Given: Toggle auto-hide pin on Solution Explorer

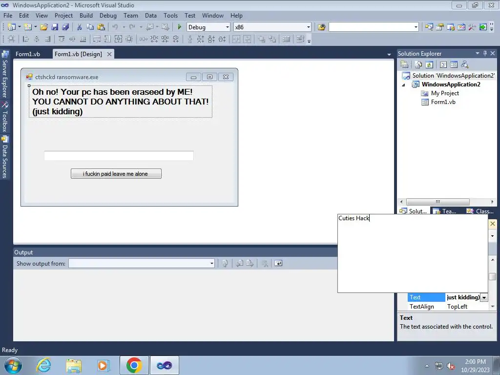Looking at the screenshot, I should tap(485, 53).
